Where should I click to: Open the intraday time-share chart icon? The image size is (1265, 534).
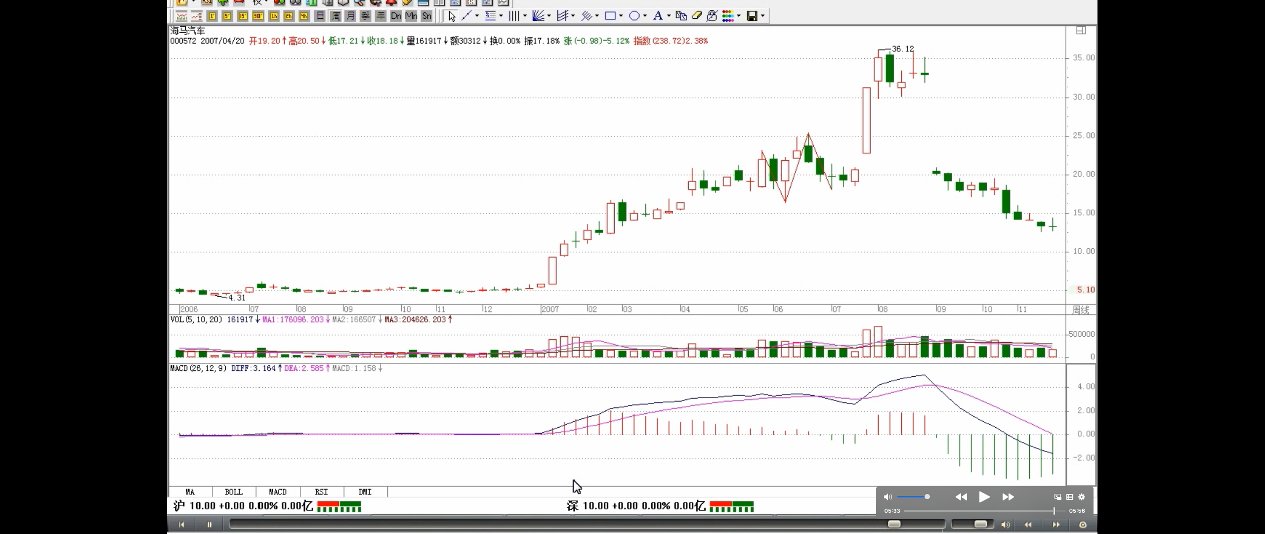point(181,16)
